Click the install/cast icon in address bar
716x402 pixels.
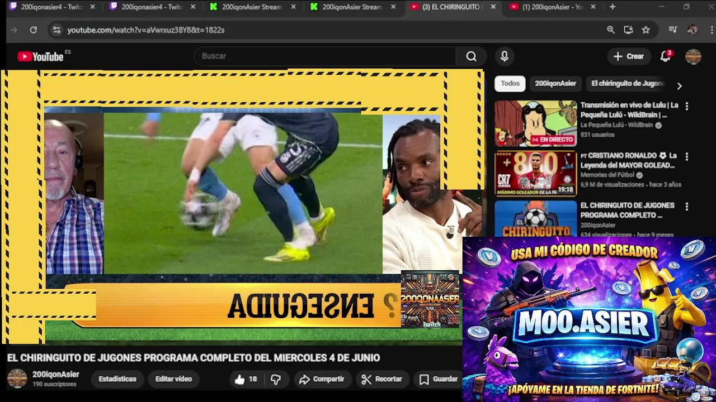click(x=628, y=30)
